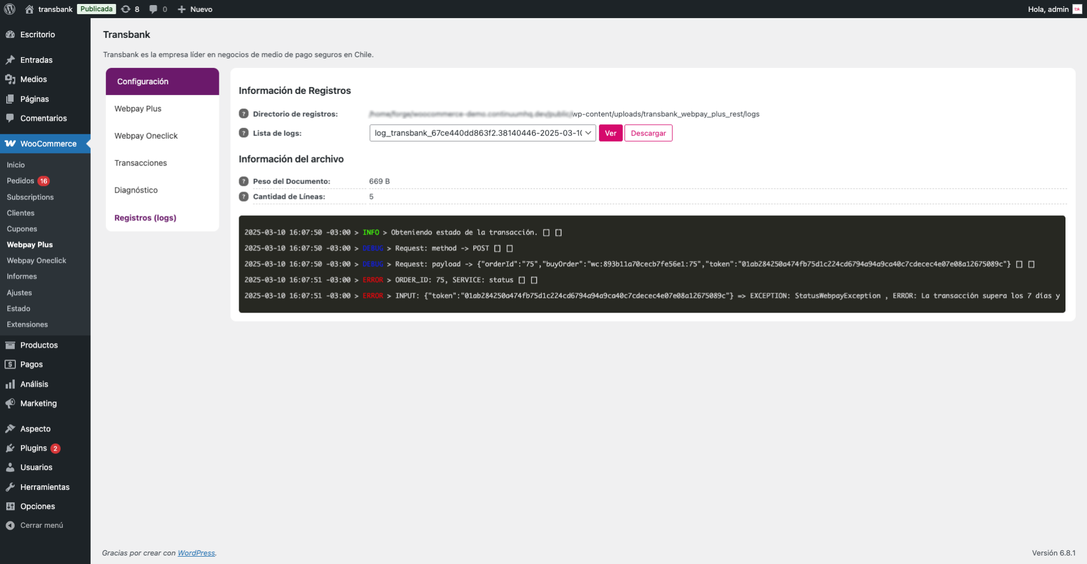Open Webpay Plus in WooCommerce submenu
The height and width of the screenshot is (564, 1087).
(x=29, y=245)
